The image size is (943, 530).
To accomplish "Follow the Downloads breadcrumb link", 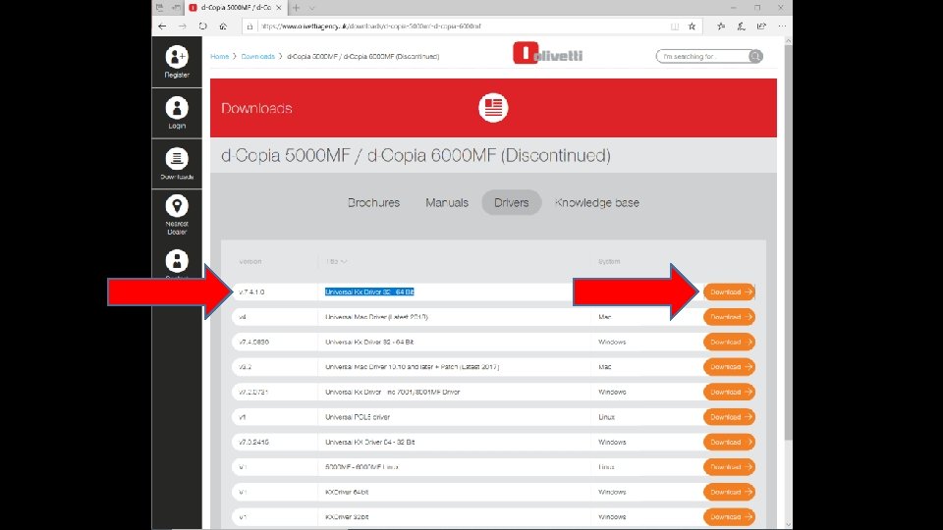I will tap(258, 57).
